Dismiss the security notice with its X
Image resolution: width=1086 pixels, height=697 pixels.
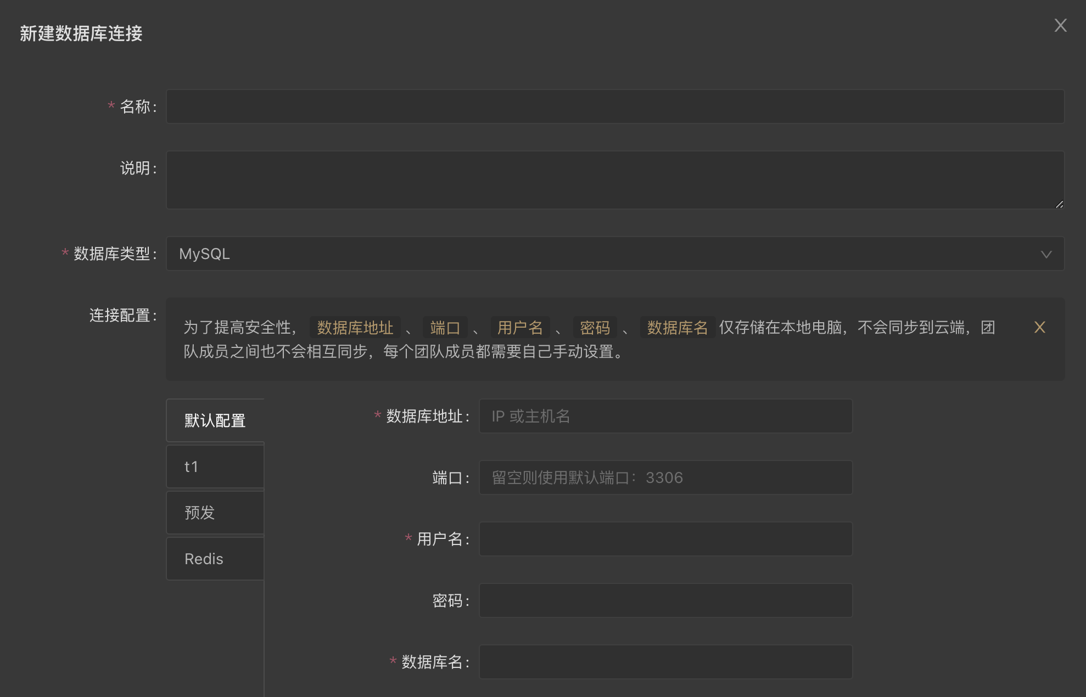[1039, 328]
